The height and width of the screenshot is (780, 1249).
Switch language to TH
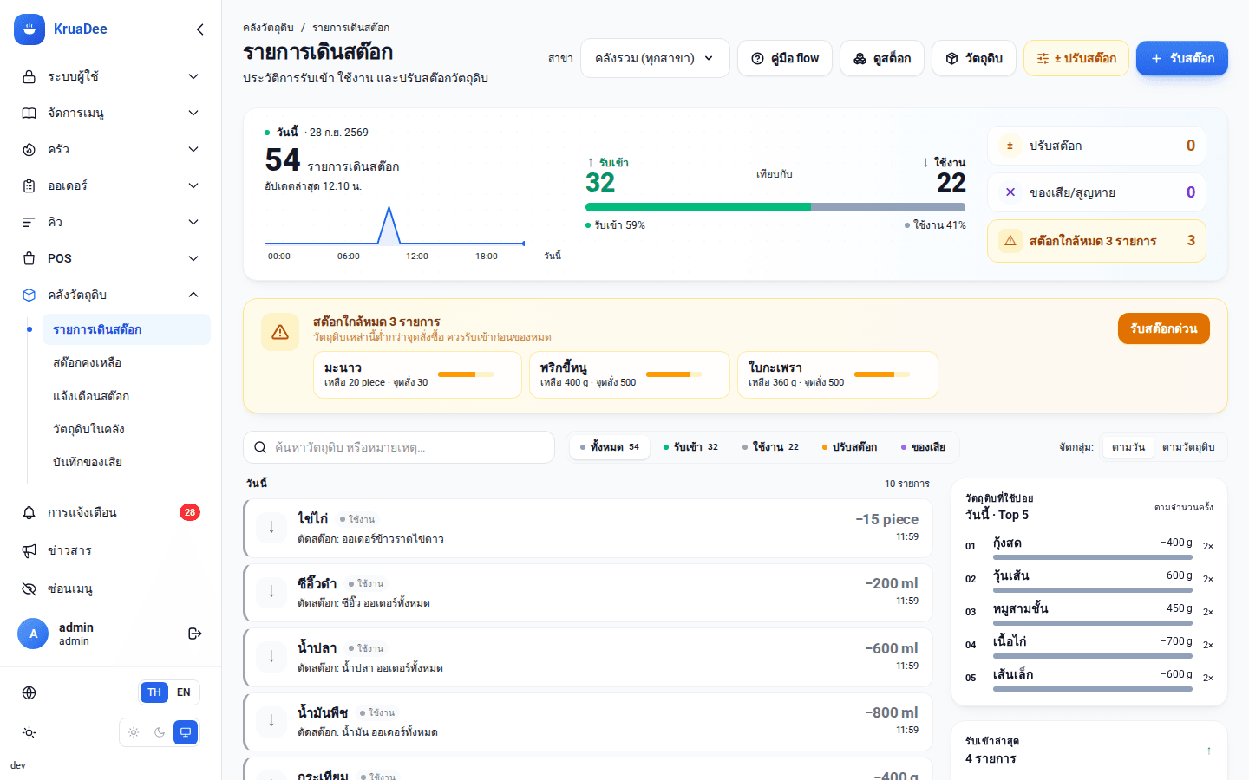pyautogui.click(x=154, y=692)
